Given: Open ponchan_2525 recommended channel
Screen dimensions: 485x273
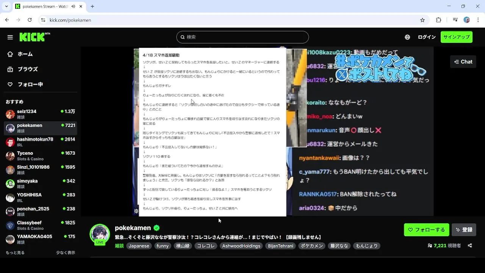Looking at the screenshot, I should coord(40,212).
